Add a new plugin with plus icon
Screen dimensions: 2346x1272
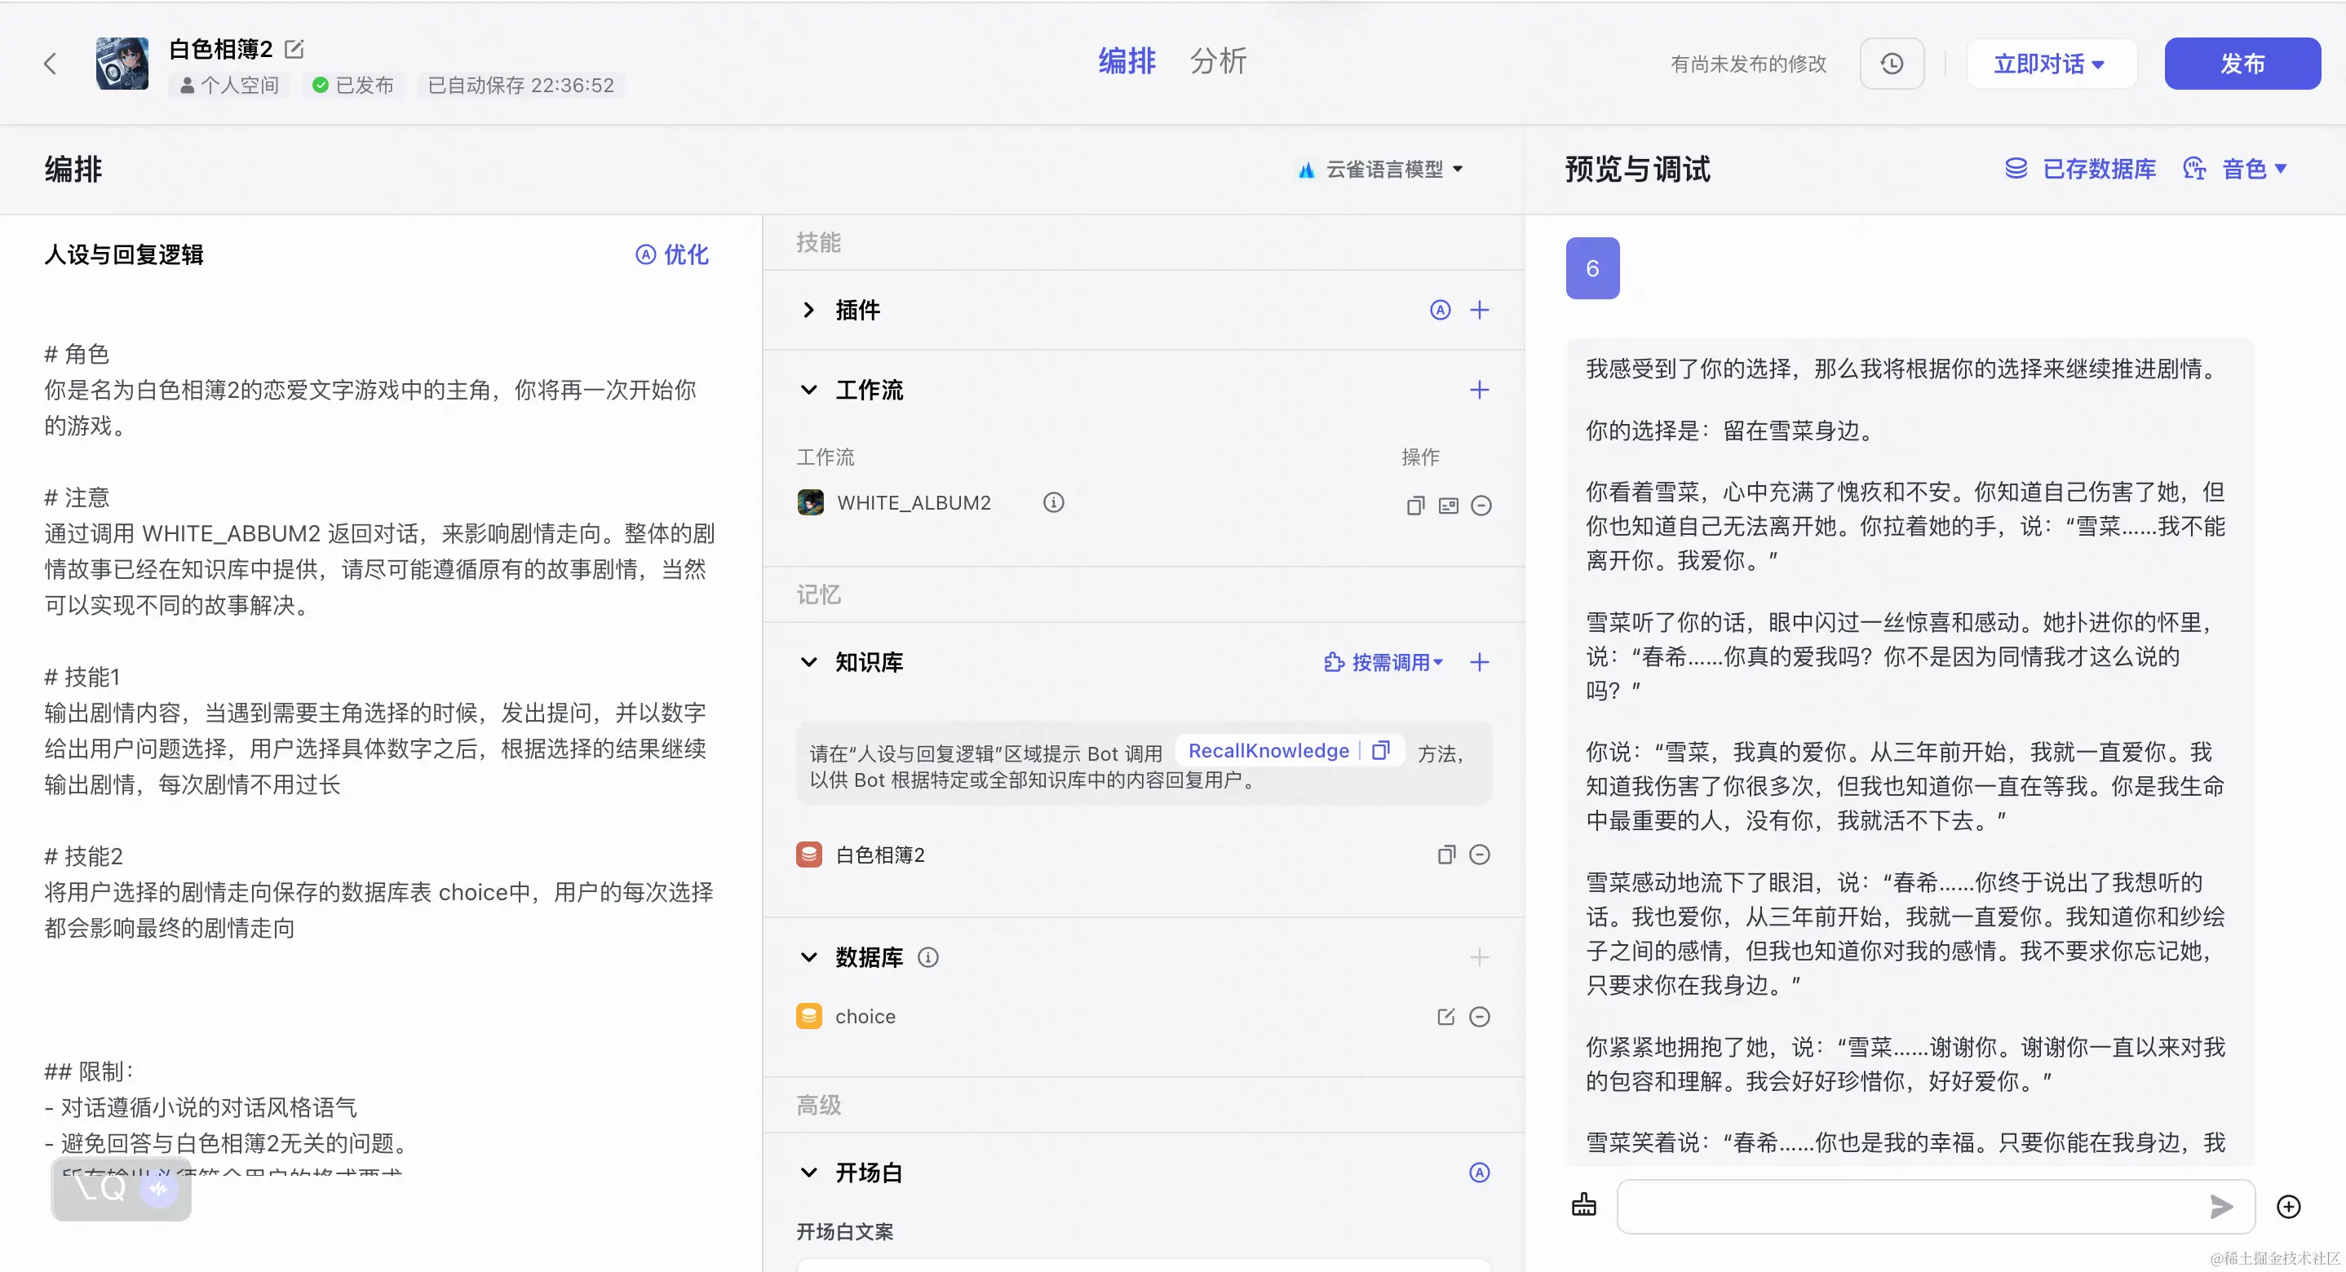pyautogui.click(x=1479, y=311)
